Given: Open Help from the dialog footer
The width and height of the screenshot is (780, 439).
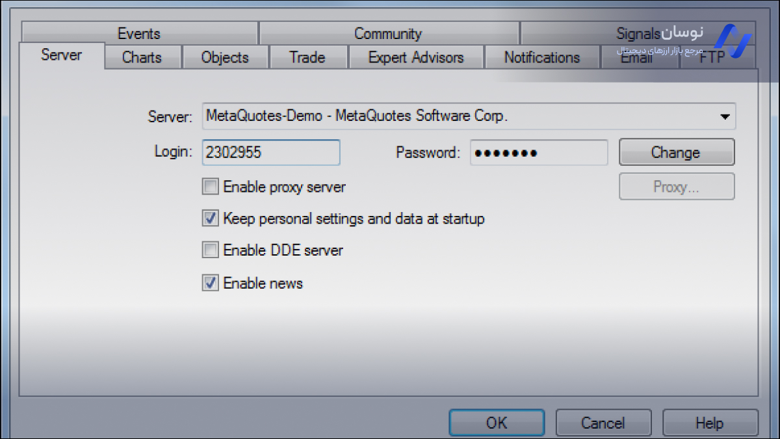Looking at the screenshot, I should (x=709, y=423).
